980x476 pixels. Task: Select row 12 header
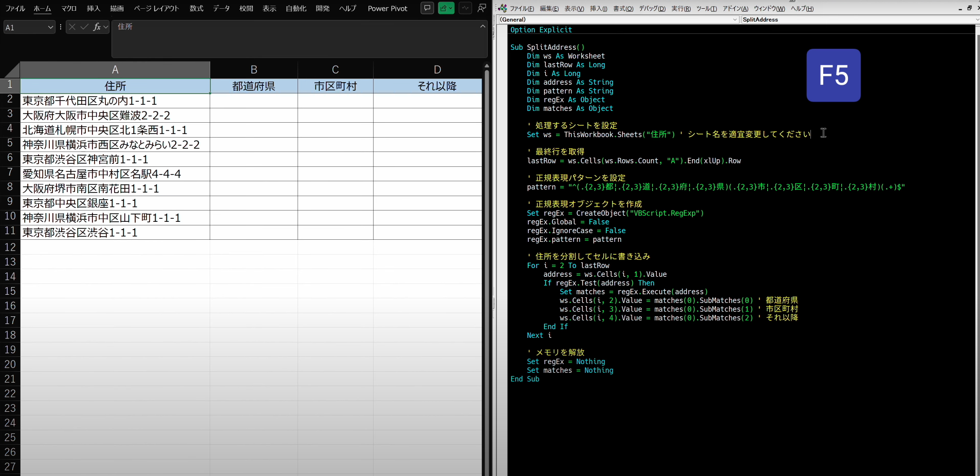click(10, 247)
